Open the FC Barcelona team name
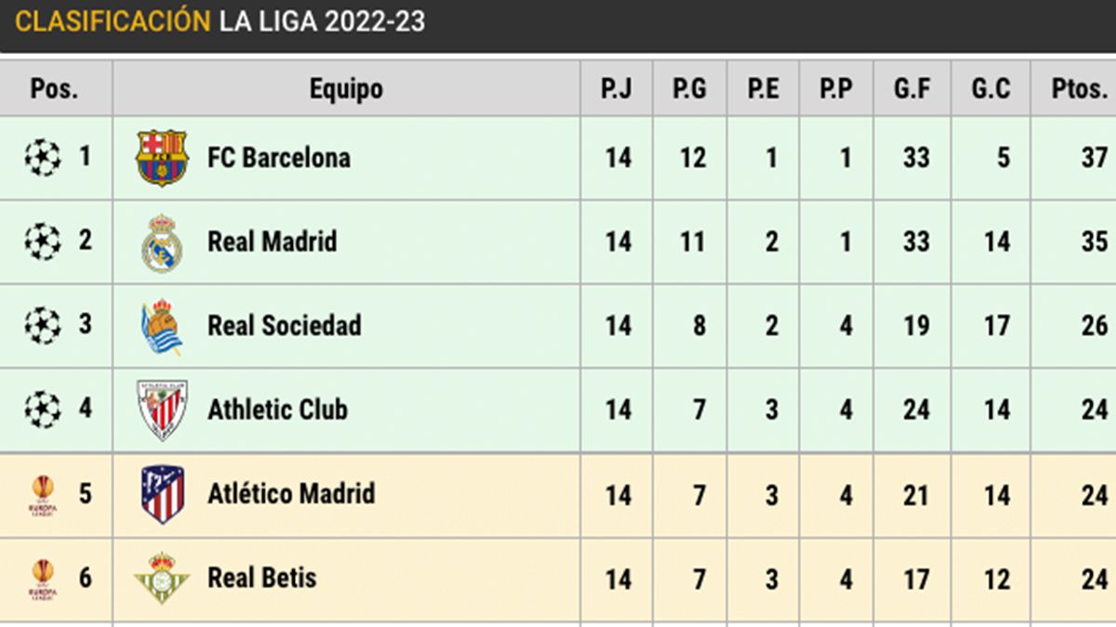 click(x=279, y=158)
